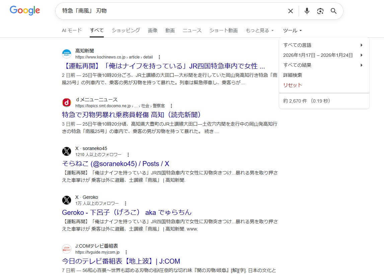Open 詳細検索 advanced search

point(293,75)
